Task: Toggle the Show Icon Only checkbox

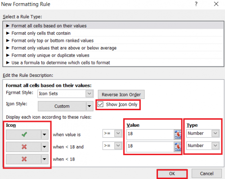Action: (x=100, y=104)
